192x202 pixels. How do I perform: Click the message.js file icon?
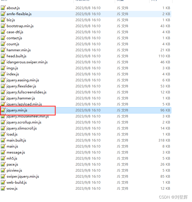3,152
